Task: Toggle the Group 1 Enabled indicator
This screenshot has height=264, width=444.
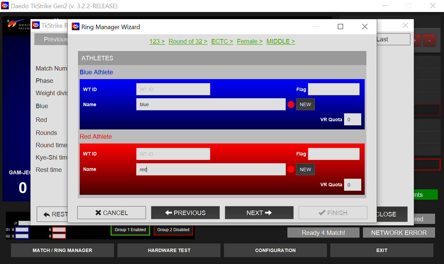Action: coord(130,230)
